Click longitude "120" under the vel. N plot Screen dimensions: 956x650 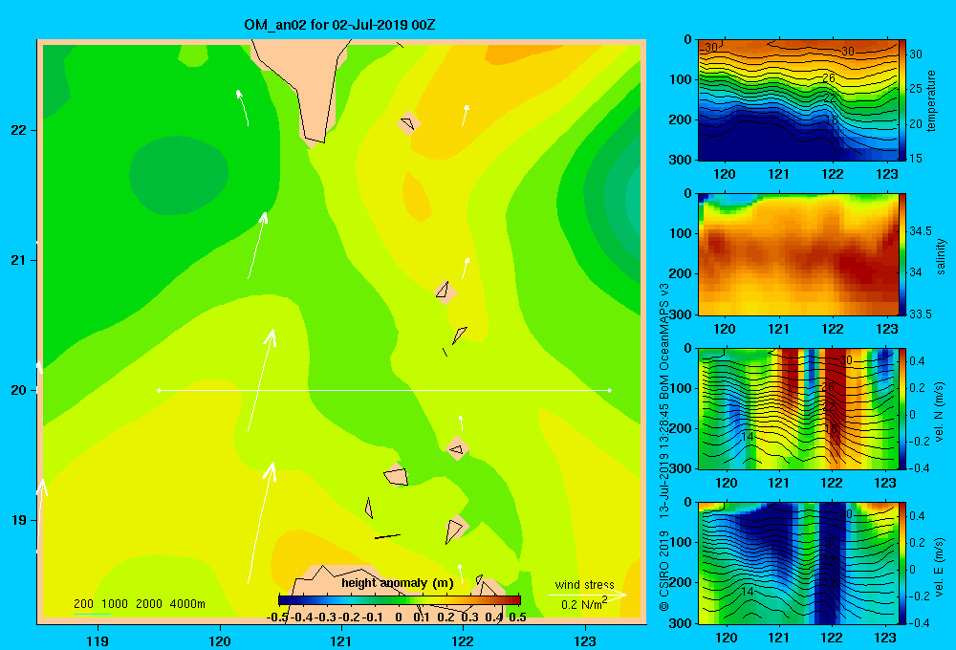click(x=727, y=484)
